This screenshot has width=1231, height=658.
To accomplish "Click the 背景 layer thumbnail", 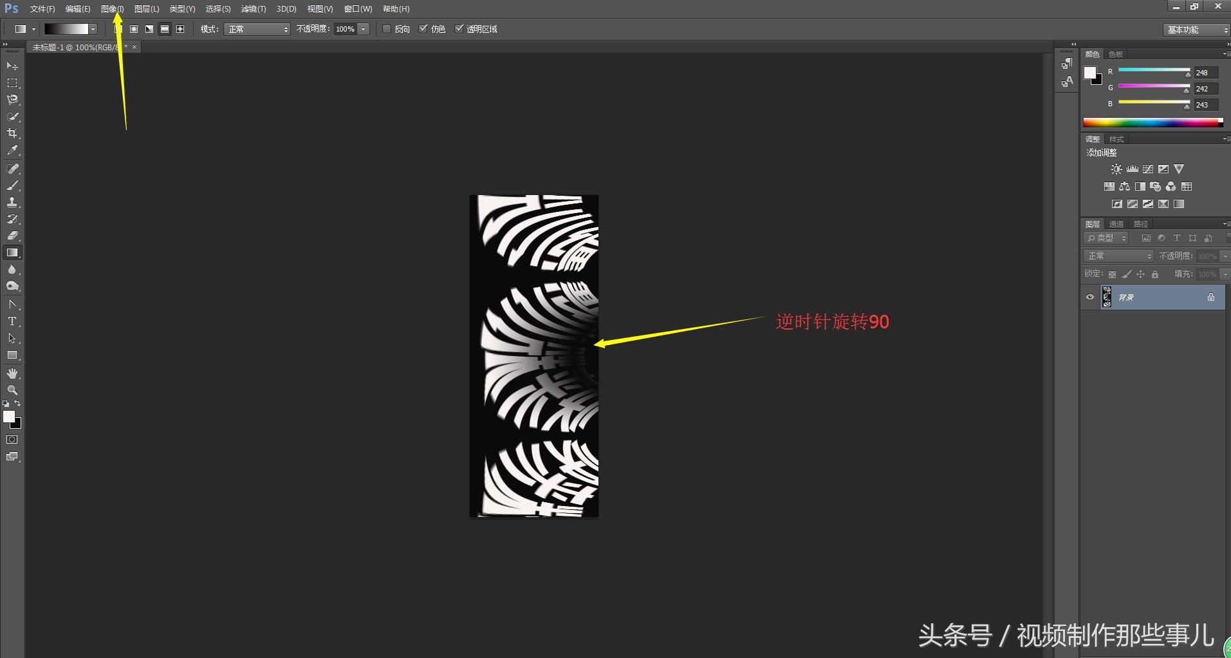I will (x=1107, y=297).
